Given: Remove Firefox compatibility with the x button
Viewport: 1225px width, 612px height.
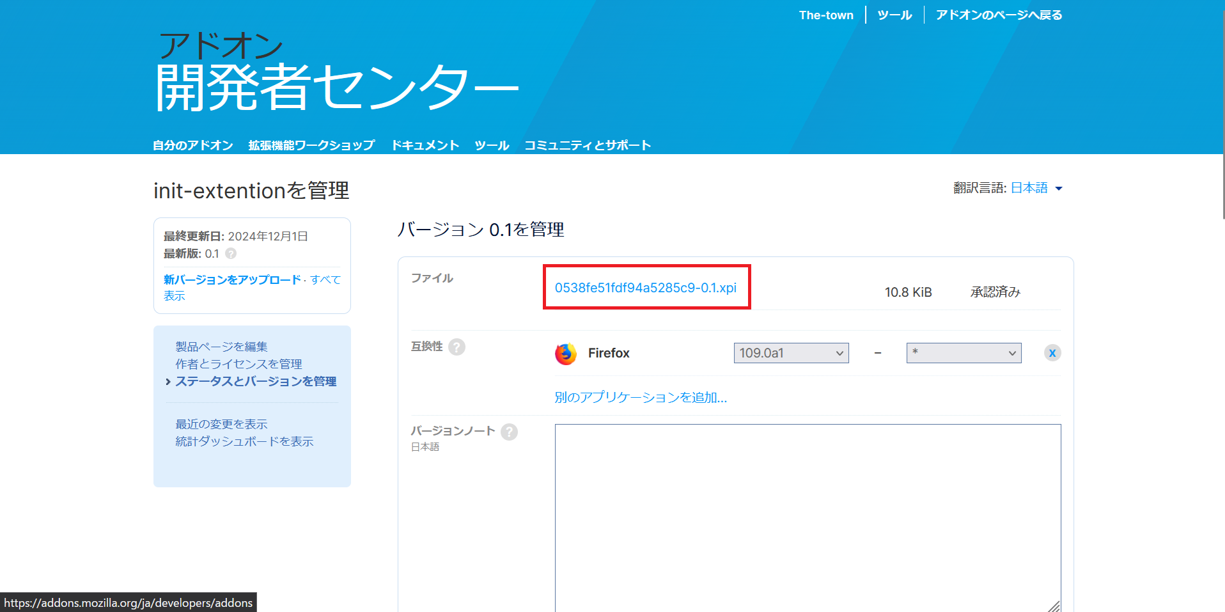Looking at the screenshot, I should 1052,353.
